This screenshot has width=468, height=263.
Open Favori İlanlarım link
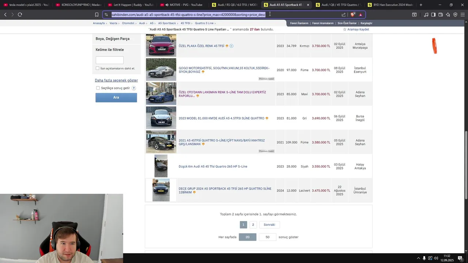click(x=299, y=23)
